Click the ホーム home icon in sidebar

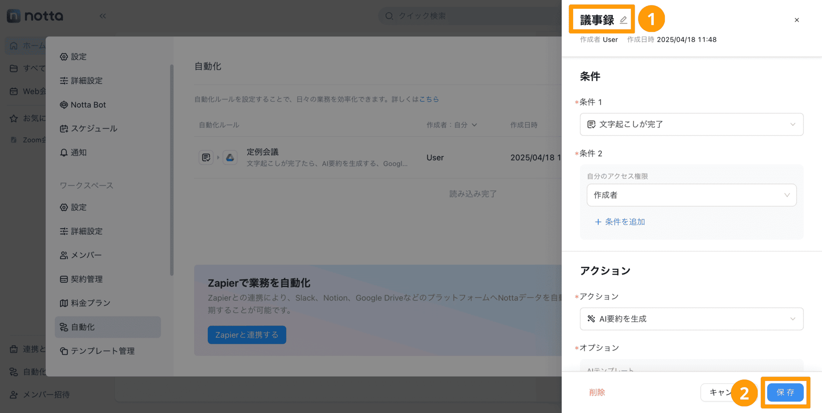pyautogui.click(x=14, y=46)
